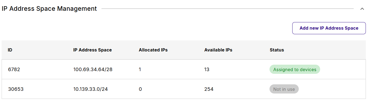Screen dimensions: 371x104
Task: Click the Available IPs column header
Action: pos(218,50)
